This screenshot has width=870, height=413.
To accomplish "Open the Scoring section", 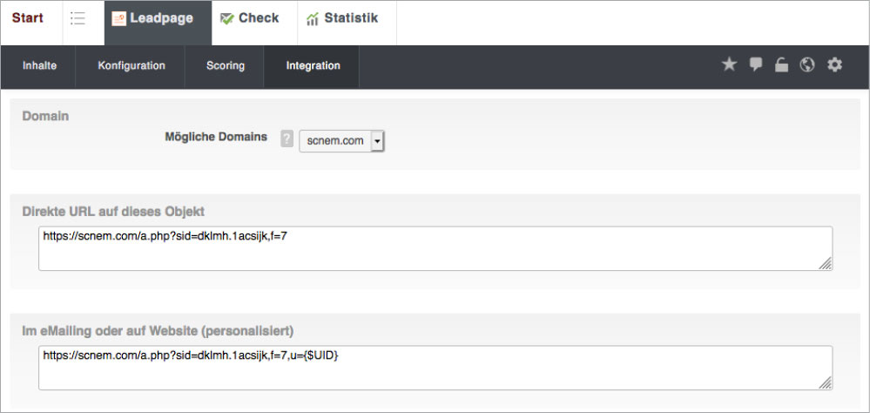I will click(x=226, y=66).
